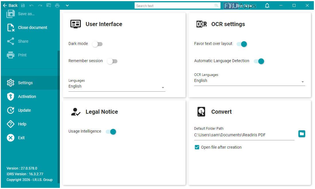This screenshot has height=189, width=315.
Task: Undo the last action
Action: [x=31, y=5]
